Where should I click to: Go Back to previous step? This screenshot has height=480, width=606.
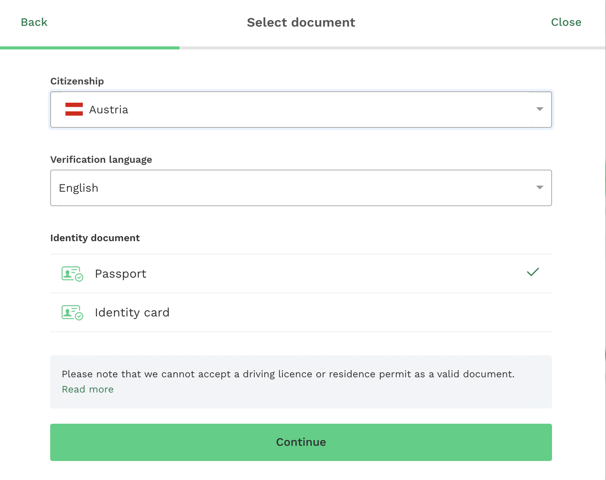pos(34,22)
